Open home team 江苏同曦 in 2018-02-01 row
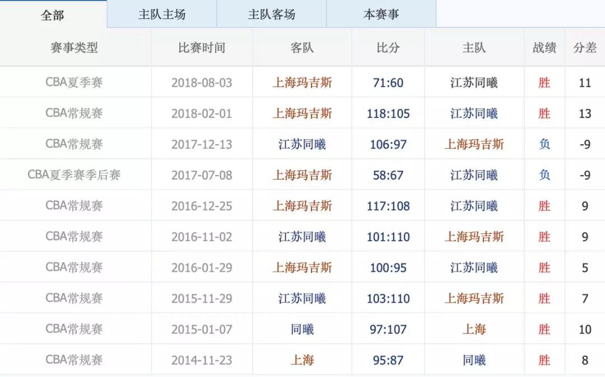This screenshot has height=377, width=605. [474, 114]
